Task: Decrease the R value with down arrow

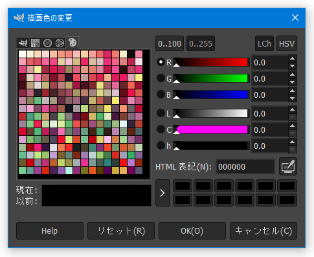Action: pyautogui.click(x=293, y=66)
